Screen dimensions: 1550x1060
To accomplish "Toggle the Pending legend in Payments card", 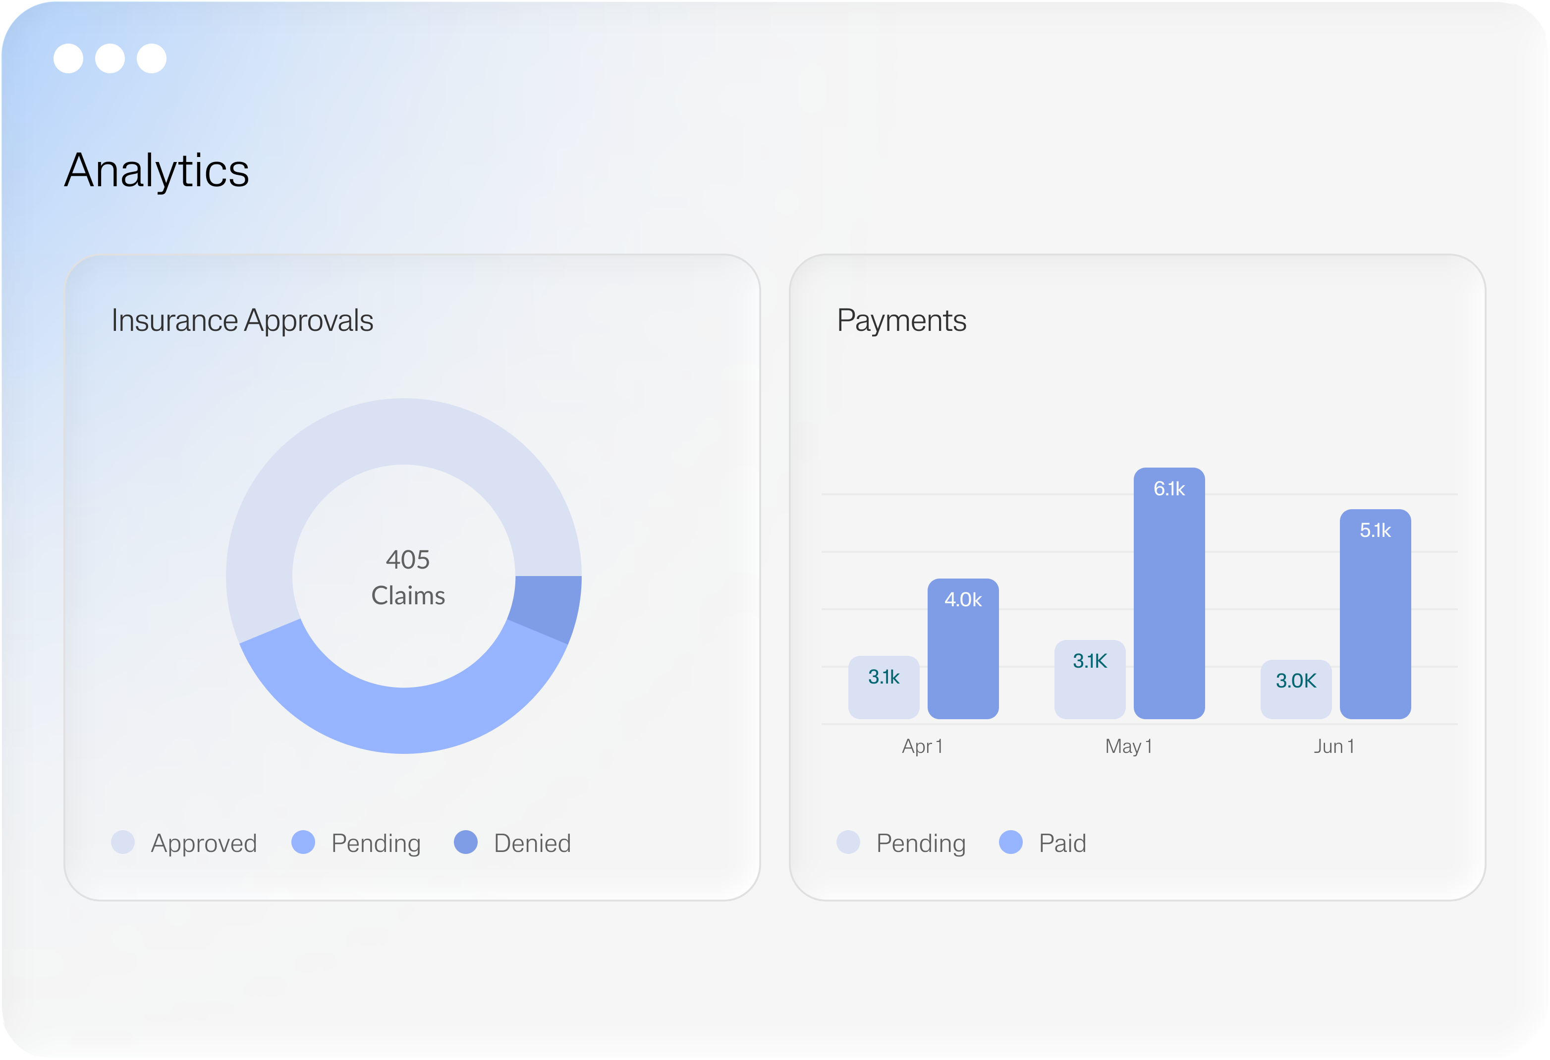I will click(x=920, y=844).
